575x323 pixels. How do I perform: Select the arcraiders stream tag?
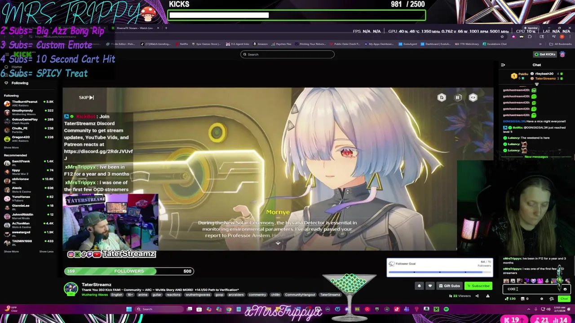point(236,295)
